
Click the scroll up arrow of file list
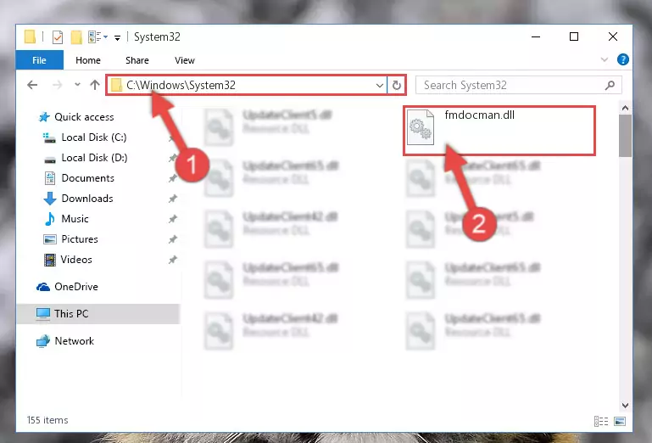(625, 109)
